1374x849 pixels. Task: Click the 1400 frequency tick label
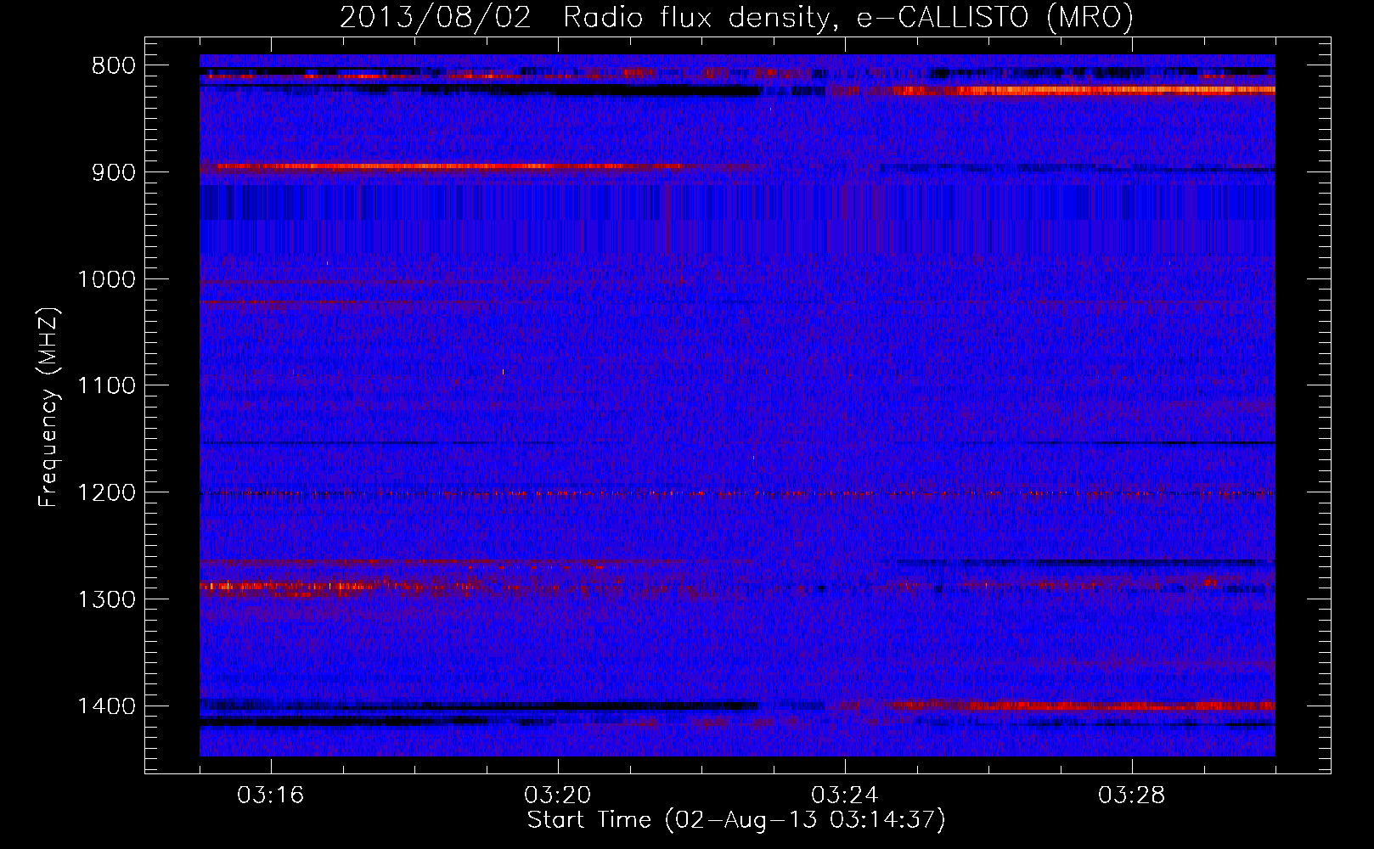click(x=106, y=706)
